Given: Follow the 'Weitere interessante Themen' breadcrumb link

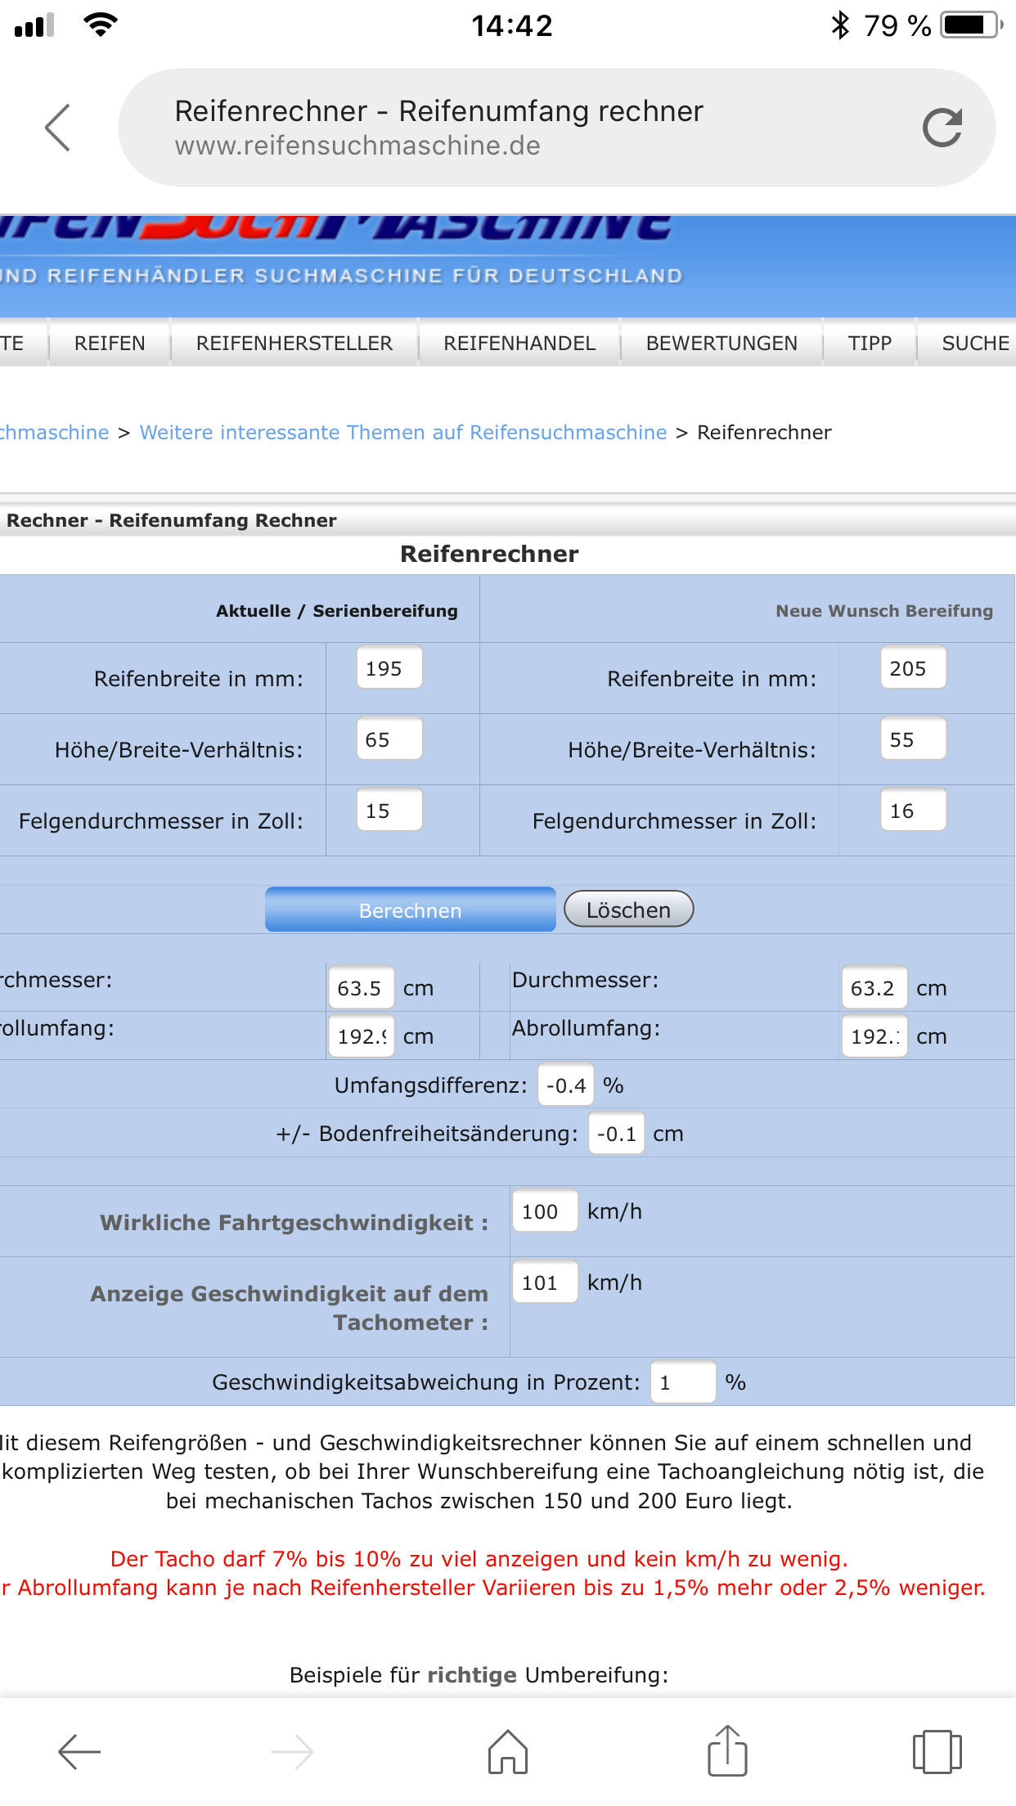Looking at the screenshot, I should click(403, 433).
